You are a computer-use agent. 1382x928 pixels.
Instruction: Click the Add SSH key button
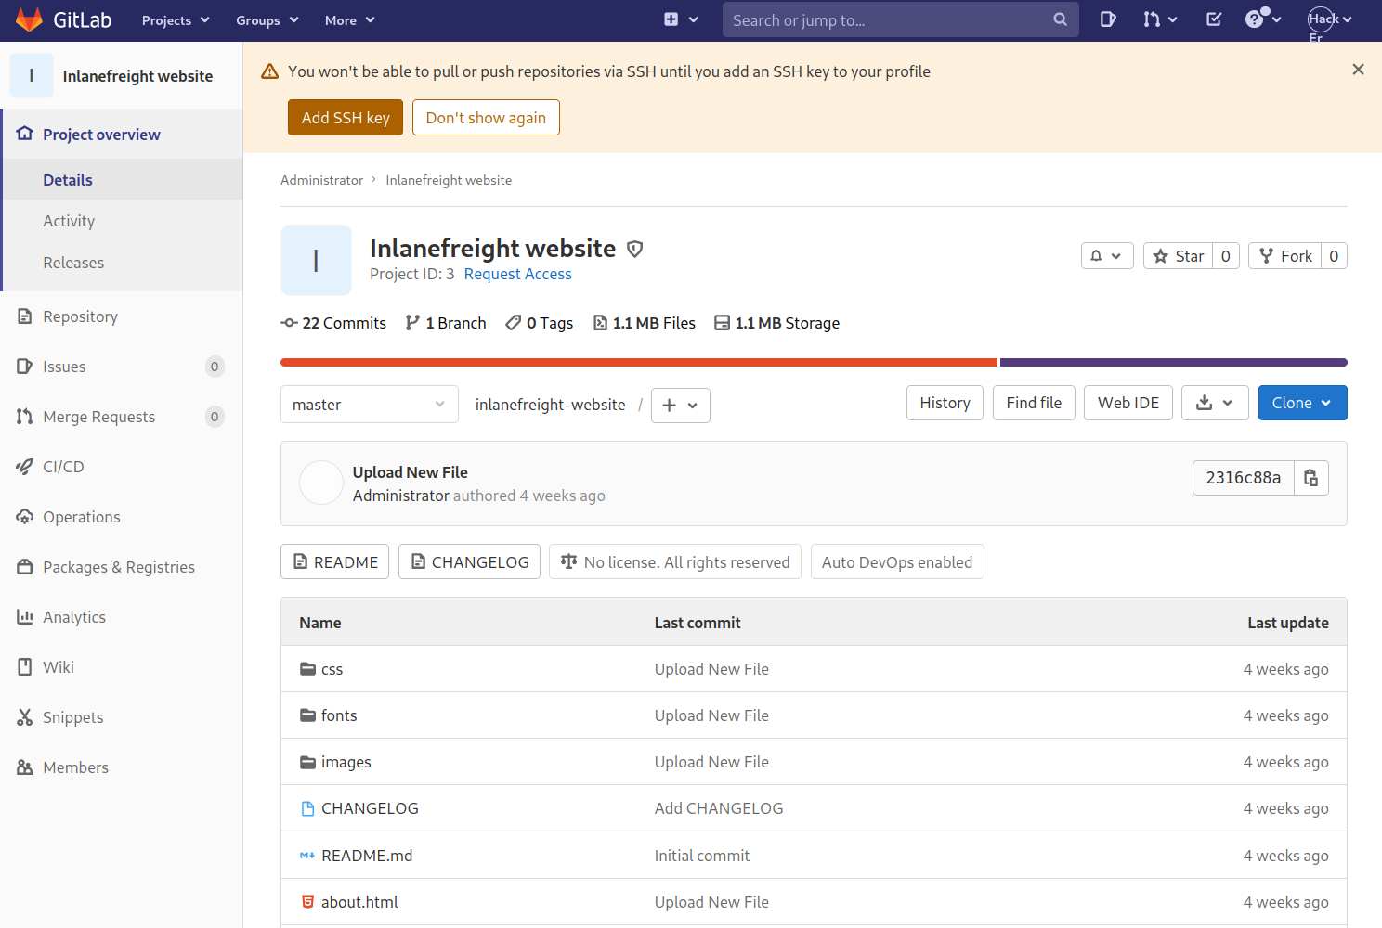coord(345,118)
